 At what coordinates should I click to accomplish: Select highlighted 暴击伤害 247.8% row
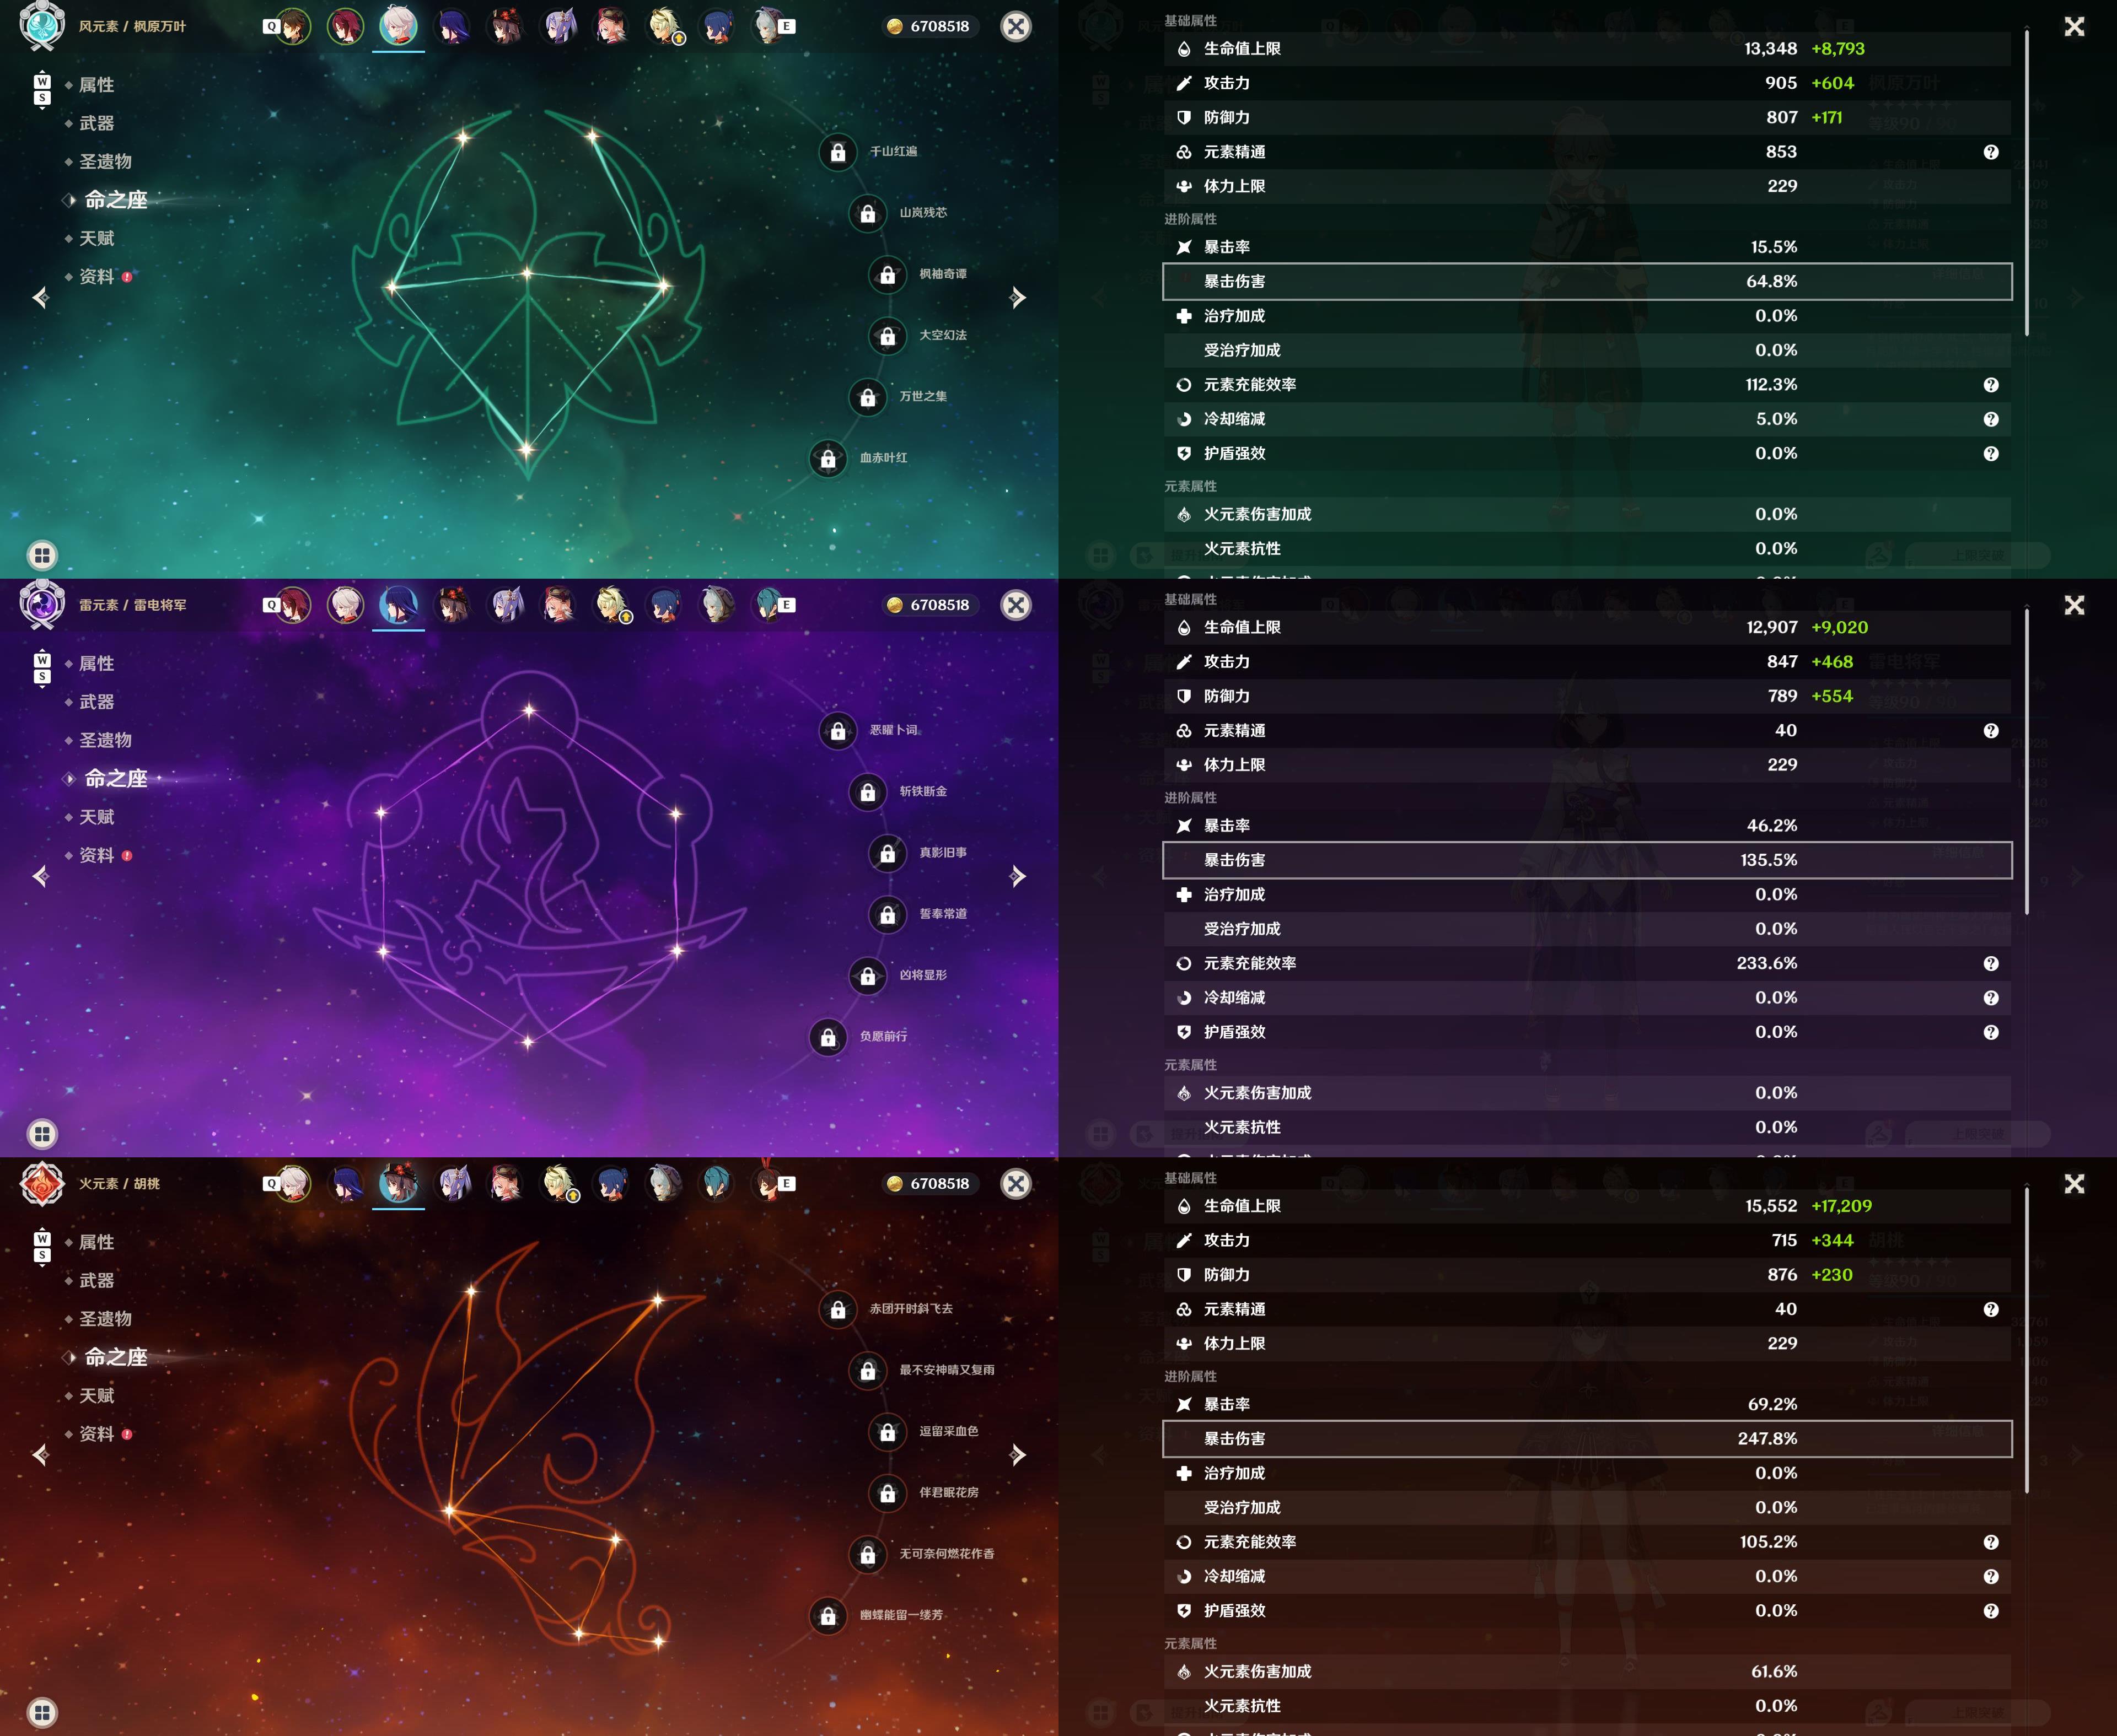tap(1587, 1439)
